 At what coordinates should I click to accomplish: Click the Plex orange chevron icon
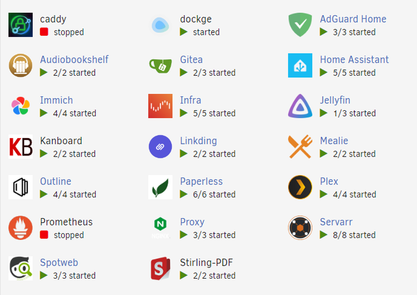click(300, 187)
